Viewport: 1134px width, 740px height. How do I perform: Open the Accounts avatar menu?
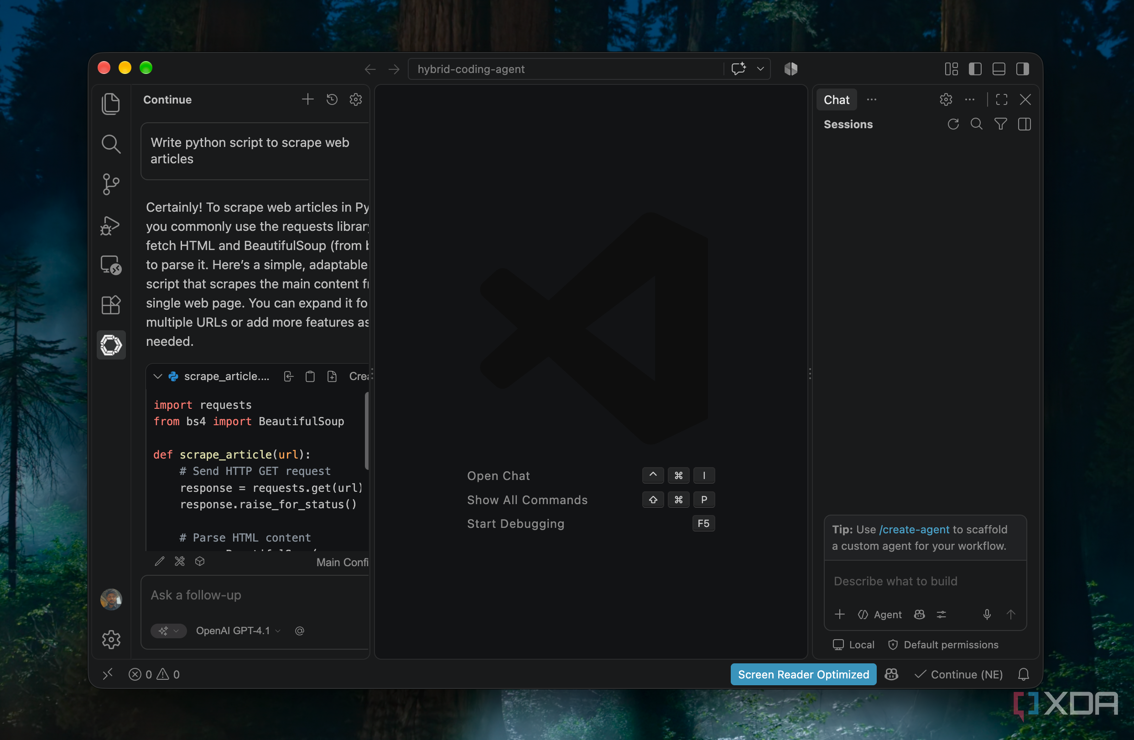pos(111,599)
